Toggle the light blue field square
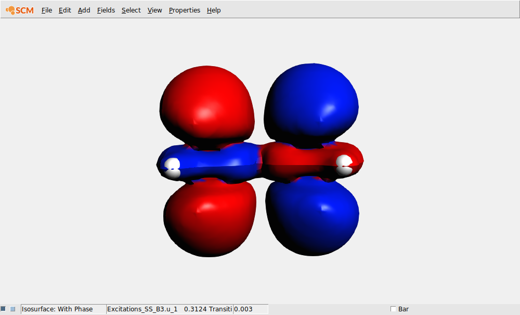This screenshot has height=315, width=520. tap(14, 308)
